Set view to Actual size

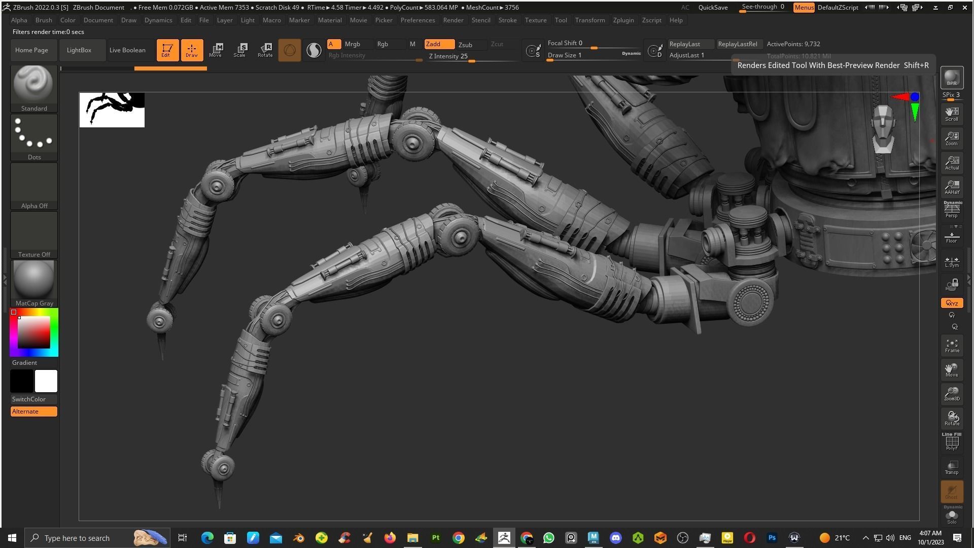pyautogui.click(x=952, y=162)
